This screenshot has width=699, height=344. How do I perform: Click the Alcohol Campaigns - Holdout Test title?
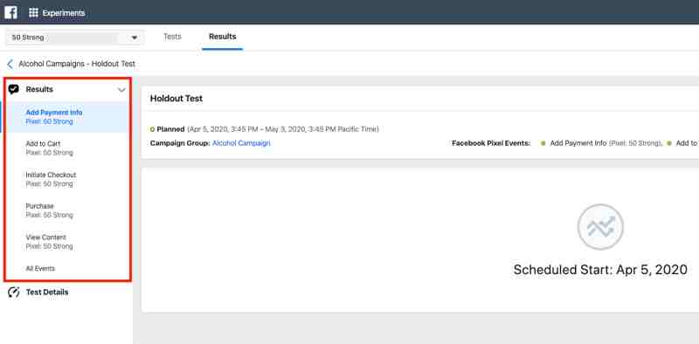tap(77, 64)
